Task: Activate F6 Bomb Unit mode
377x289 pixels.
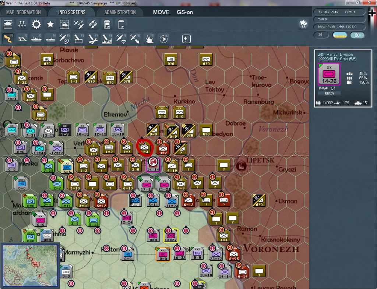Action: point(79,39)
